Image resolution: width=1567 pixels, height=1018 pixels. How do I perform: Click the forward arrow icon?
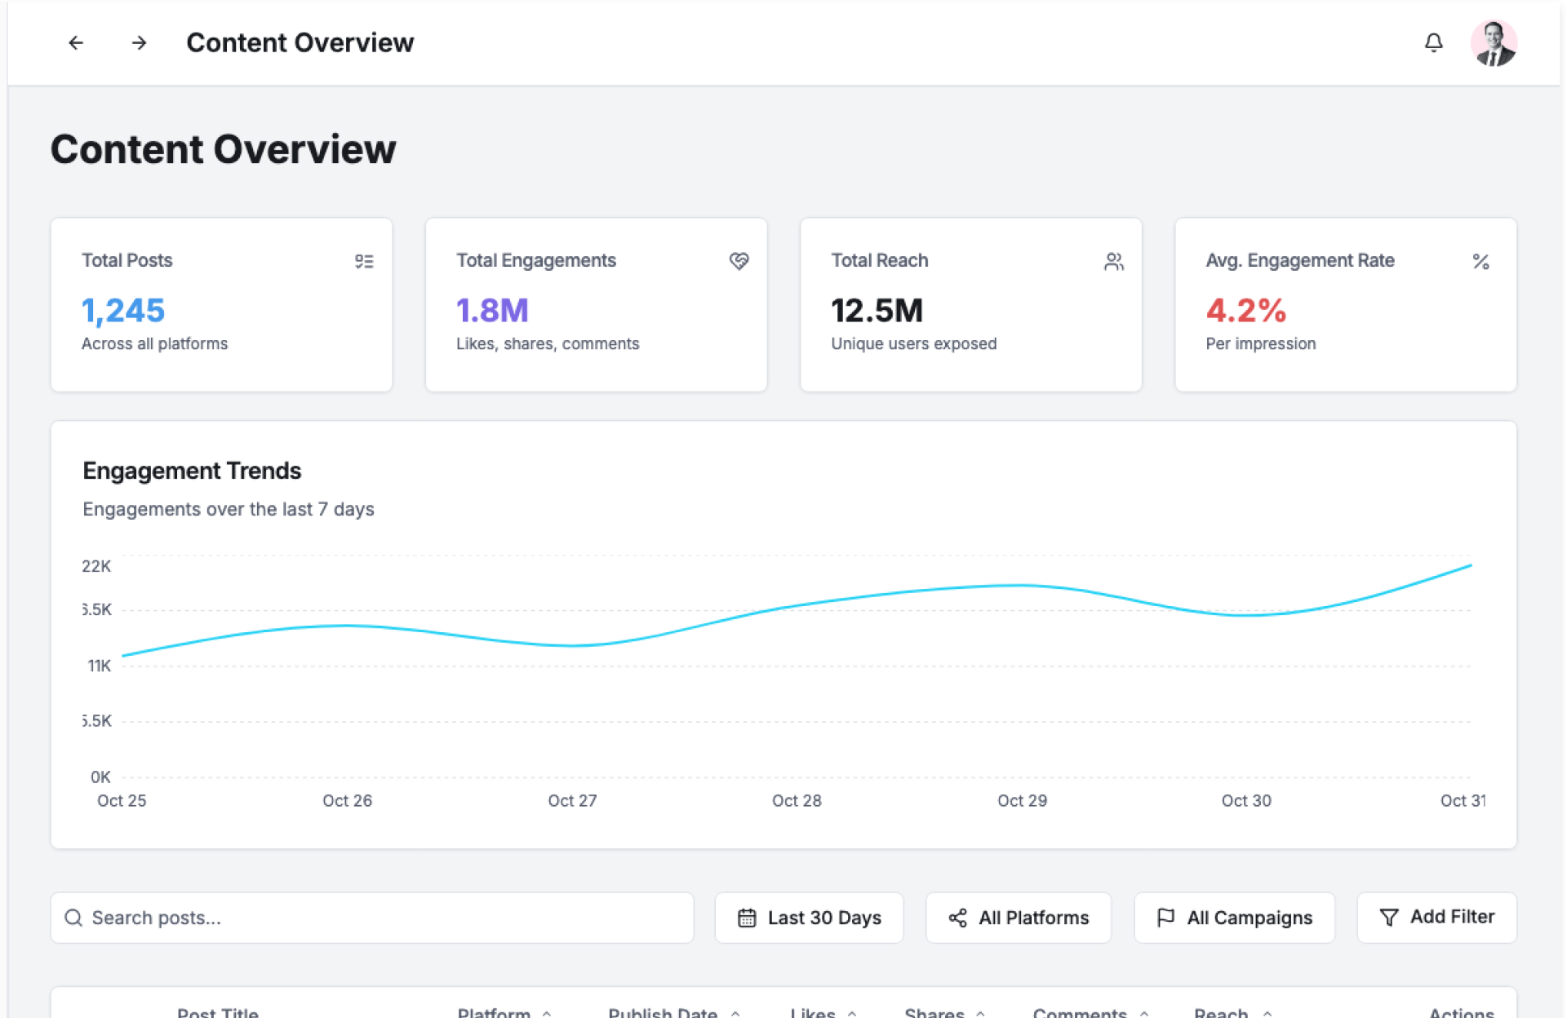click(x=139, y=42)
